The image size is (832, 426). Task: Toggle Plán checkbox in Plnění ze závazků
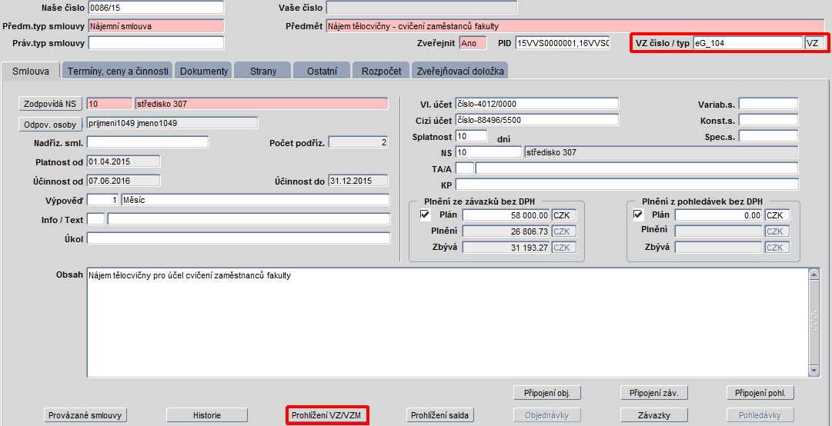coord(425,215)
